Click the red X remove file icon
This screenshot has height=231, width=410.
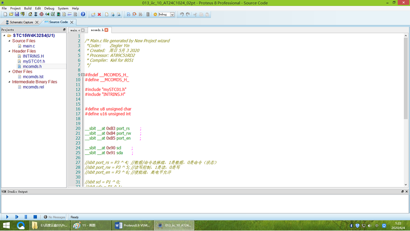[x=100, y=15]
